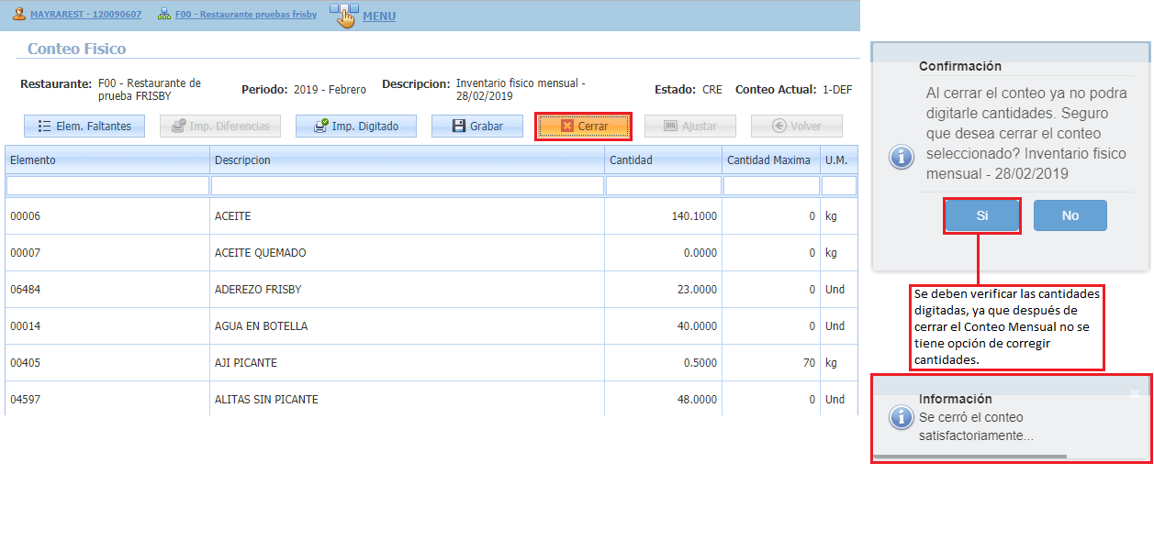The image size is (1154, 540).
Task: Select the ACEITE description cell
Action: tap(407, 216)
